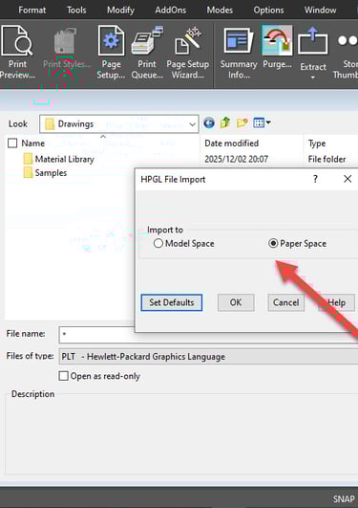Viewport: 358px width, 508px height.
Task: Open the Print Queue tool
Action: 147,53
